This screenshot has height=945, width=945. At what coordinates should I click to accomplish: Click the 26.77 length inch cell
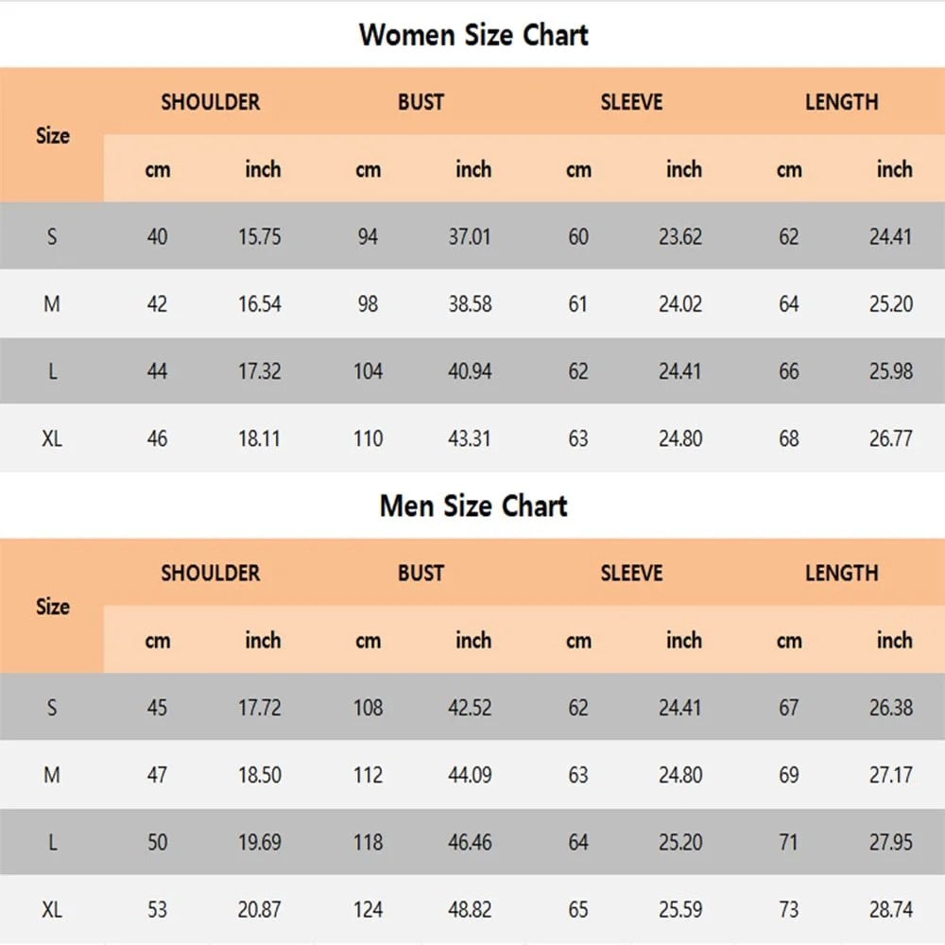891,438
